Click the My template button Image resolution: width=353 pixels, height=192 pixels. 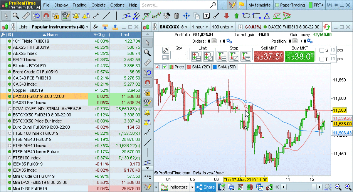(260, 5)
